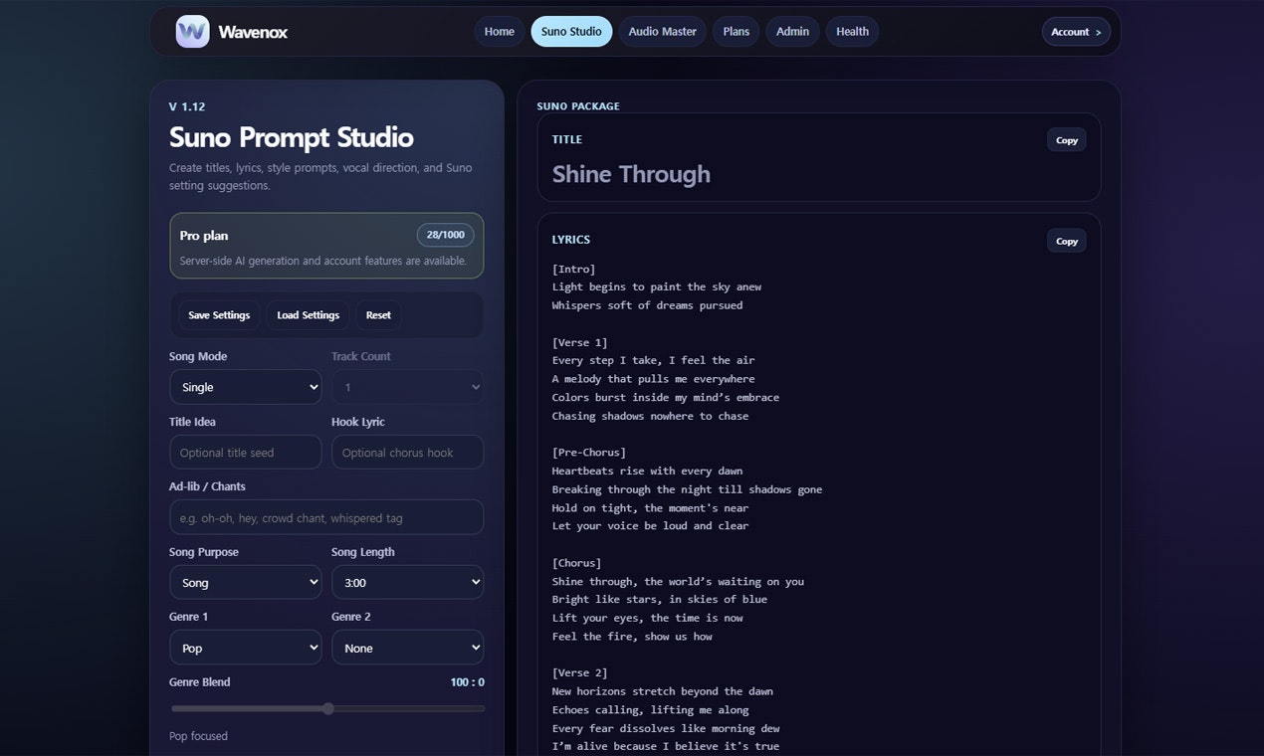Focus the Title Idea input field
This screenshot has height=756, width=1264.
[x=246, y=453]
